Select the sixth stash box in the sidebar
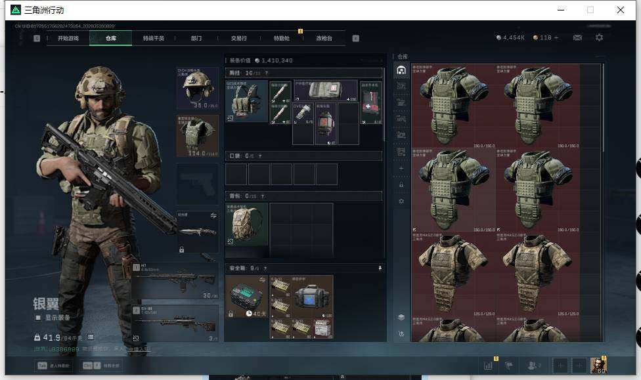This screenshot has width=641, height=380. [401, 152]
